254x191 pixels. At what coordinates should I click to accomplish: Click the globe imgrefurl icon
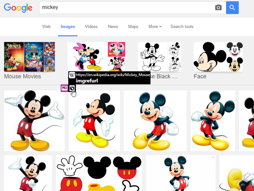(x=72, y=88)
